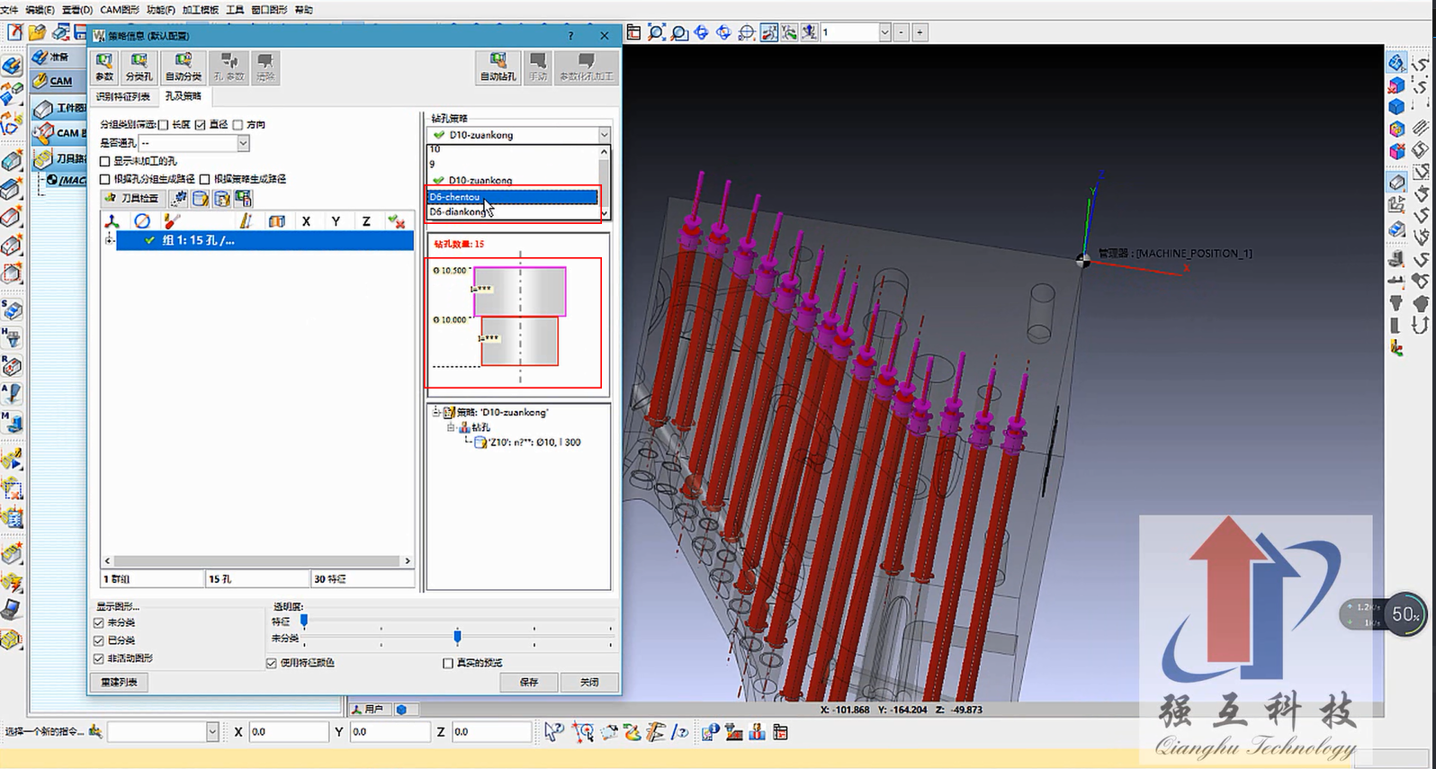This screenshot has height=769, width=1436.
Task: Click the coordinate axes column header icon
Action: [x=112, y=221]
